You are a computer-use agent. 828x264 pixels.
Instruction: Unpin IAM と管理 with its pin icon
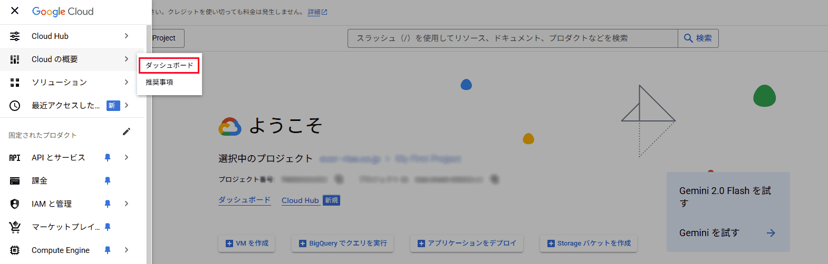pos(108,204)
